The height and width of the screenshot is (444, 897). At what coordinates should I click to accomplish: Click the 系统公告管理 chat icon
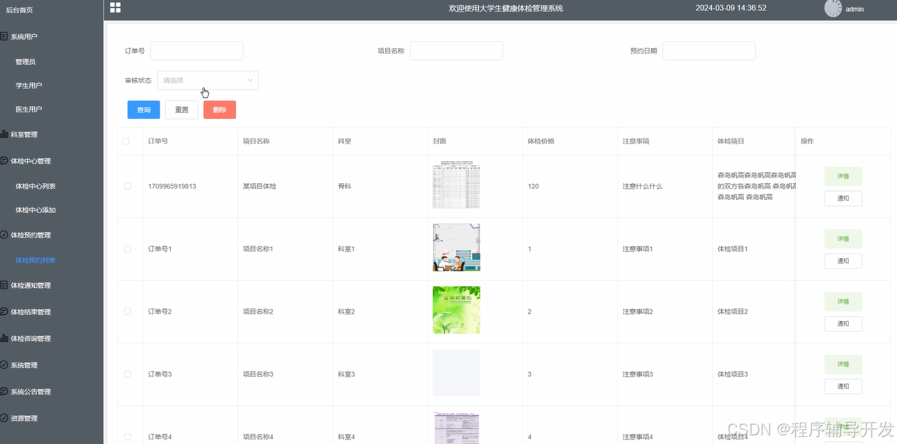[4, 391]
